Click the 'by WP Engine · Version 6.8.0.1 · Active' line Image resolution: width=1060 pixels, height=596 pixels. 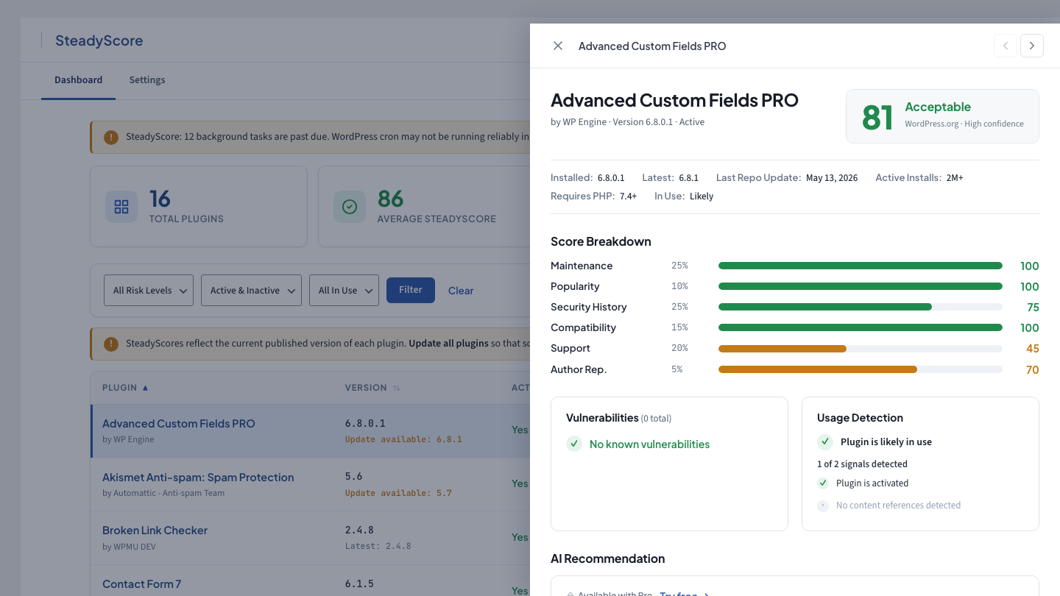coord(627,122)
